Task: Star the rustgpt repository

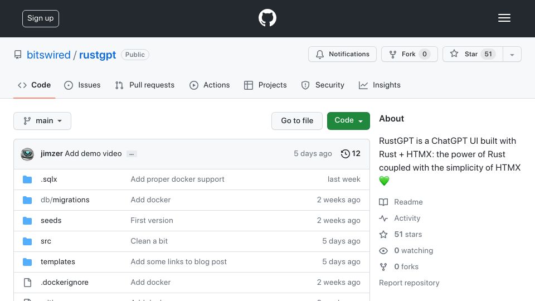Action: click(473, 54)
